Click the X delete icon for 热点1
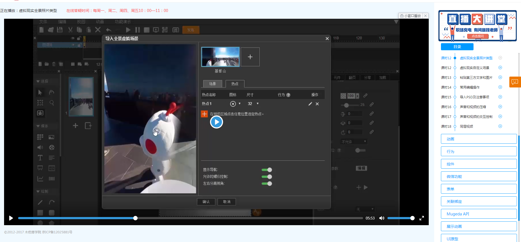521x242 pixels. coord(317,104)
